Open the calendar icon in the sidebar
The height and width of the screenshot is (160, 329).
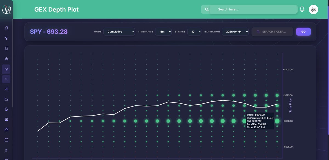tap(6, 140)
